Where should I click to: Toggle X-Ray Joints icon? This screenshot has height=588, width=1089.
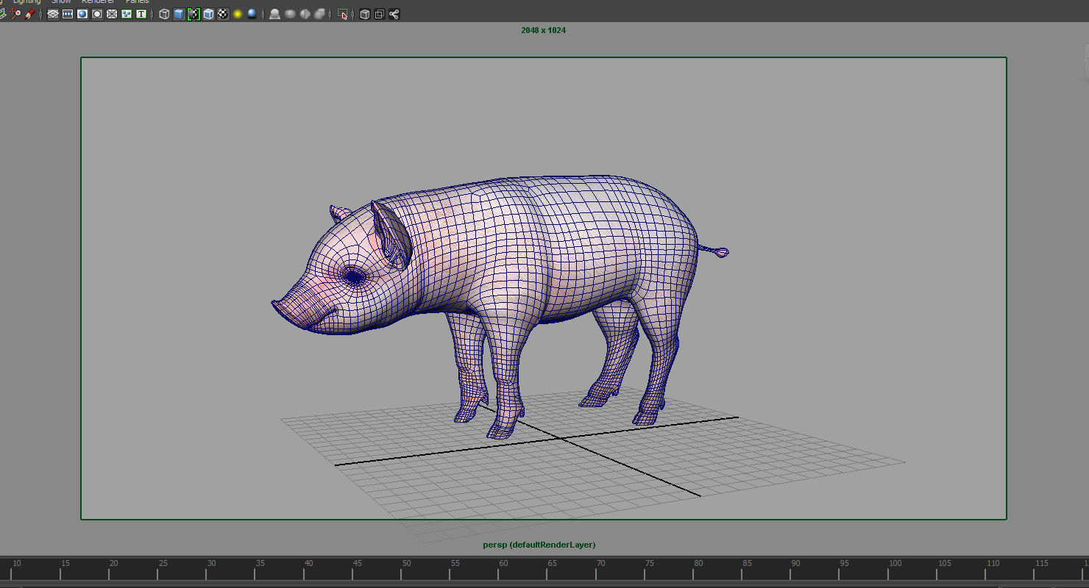394,14
